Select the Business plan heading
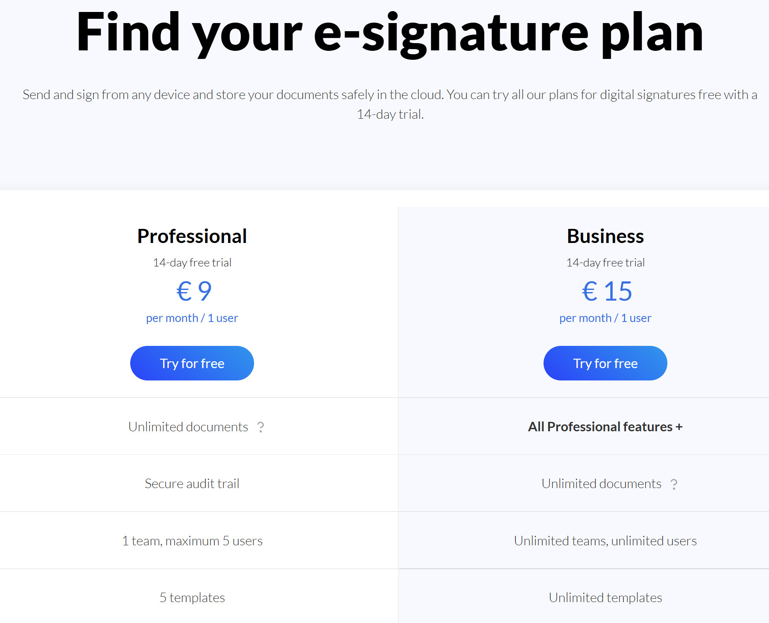 (x=605, y=236)
